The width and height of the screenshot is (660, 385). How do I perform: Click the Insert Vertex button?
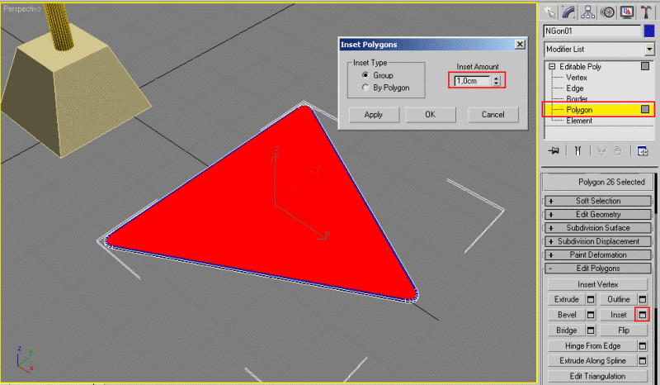pos(597,285)
